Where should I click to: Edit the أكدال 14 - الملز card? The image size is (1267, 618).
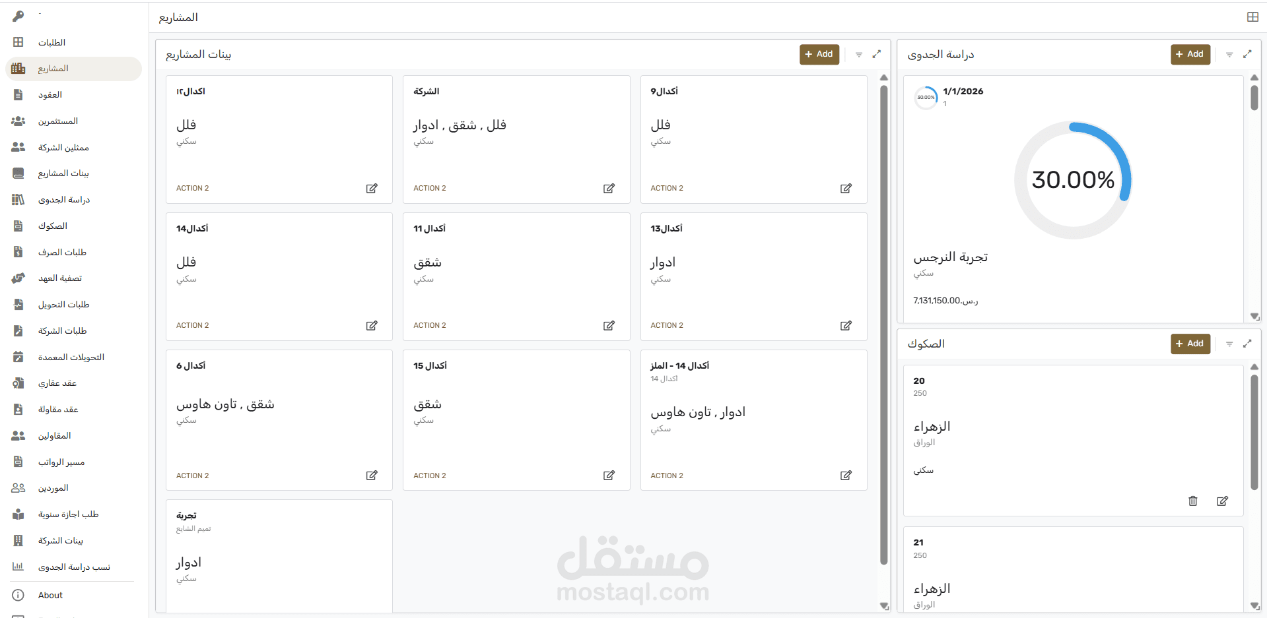pyautogui.click(x=846, y=476)
